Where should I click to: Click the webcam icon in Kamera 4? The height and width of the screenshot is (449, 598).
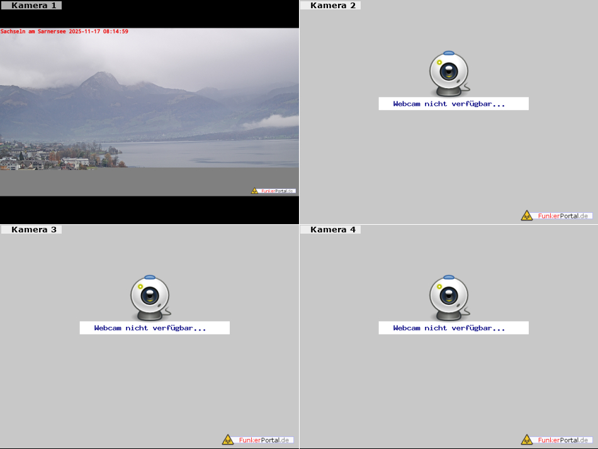[x=449, y=296]
